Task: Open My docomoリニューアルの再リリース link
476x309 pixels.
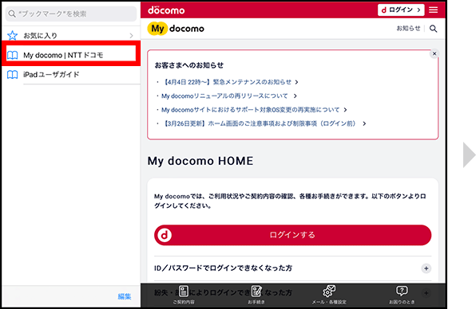Action: [x=229, y=96]
